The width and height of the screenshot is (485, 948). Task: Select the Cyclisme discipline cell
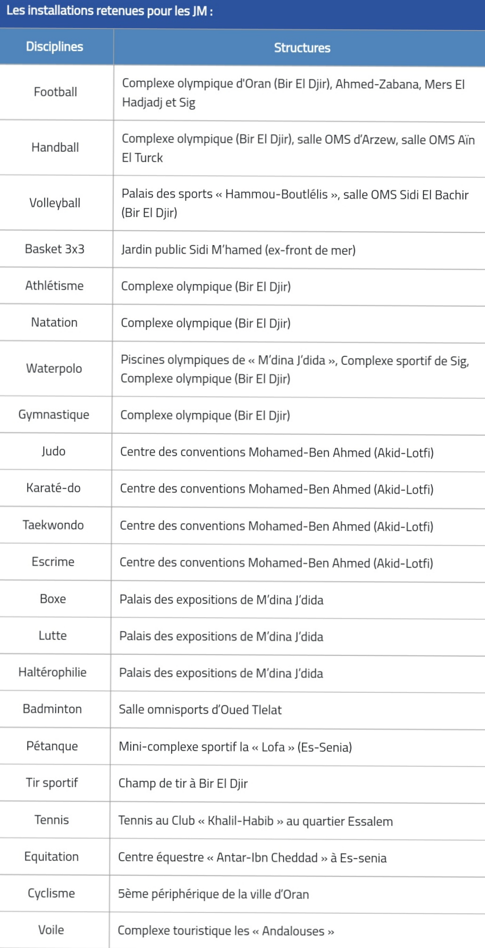[51, 893]
